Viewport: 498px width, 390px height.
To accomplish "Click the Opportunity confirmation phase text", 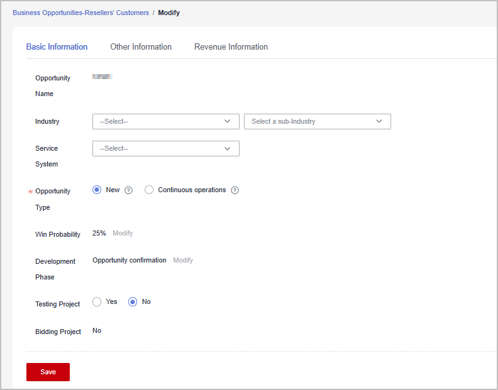I will coord(129,260).
